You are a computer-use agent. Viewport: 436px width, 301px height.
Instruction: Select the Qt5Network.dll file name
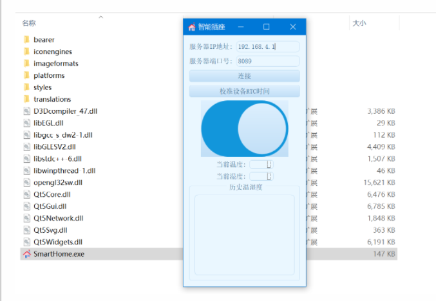(59, 218)
